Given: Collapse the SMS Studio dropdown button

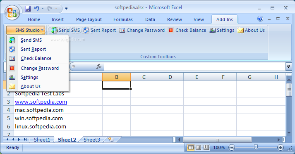Looking at the screenshot, I should 26,30.
